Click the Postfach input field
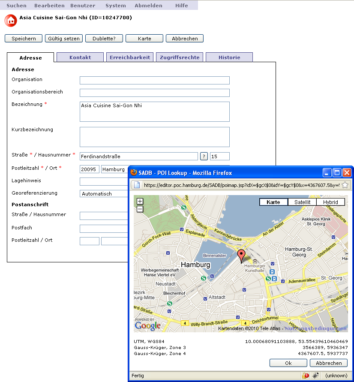 coord(104,229)
